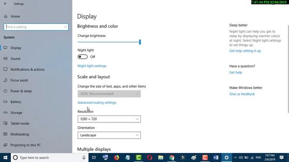Click the network icon in system tray

point(252,157)
